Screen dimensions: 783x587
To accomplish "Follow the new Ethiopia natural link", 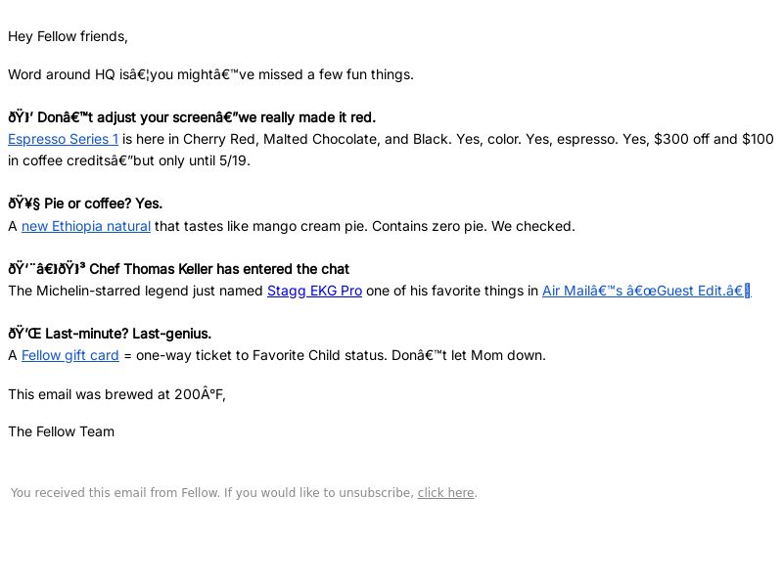I will (86, 226).
